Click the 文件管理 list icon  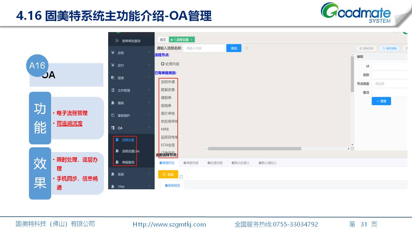click(113, 90)
